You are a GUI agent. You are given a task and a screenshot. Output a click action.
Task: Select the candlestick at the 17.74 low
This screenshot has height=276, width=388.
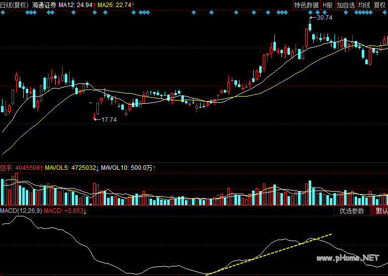point(94,117)
